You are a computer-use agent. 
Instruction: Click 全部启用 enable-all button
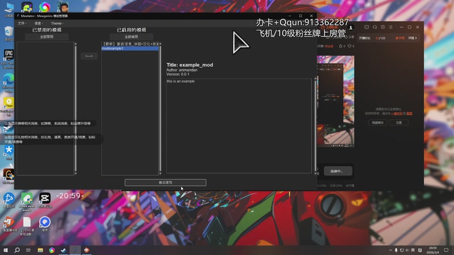pos(131,37)
